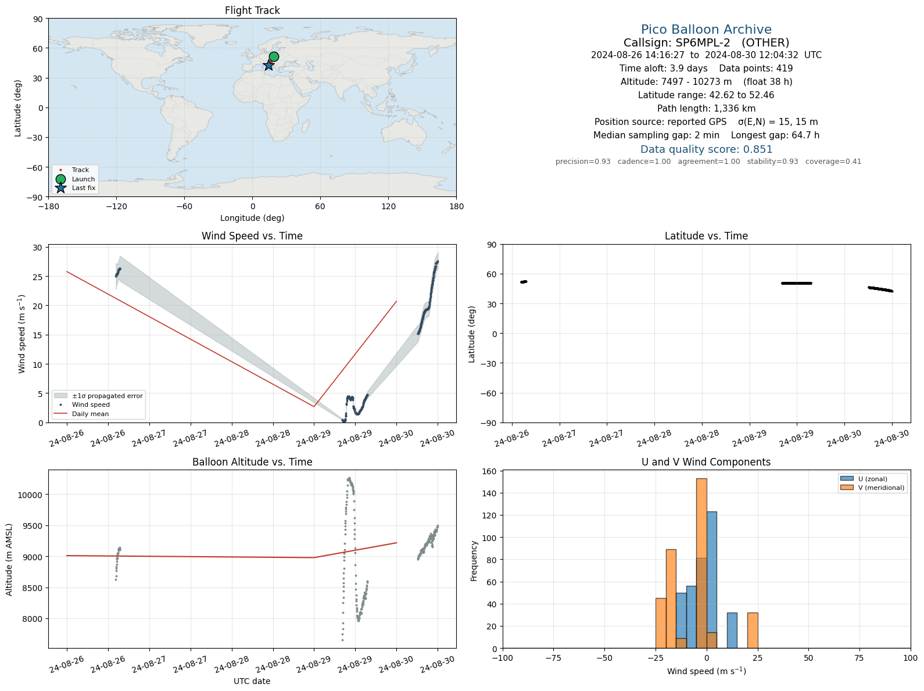Click the "10000" altitude tick label

[31, 495]
